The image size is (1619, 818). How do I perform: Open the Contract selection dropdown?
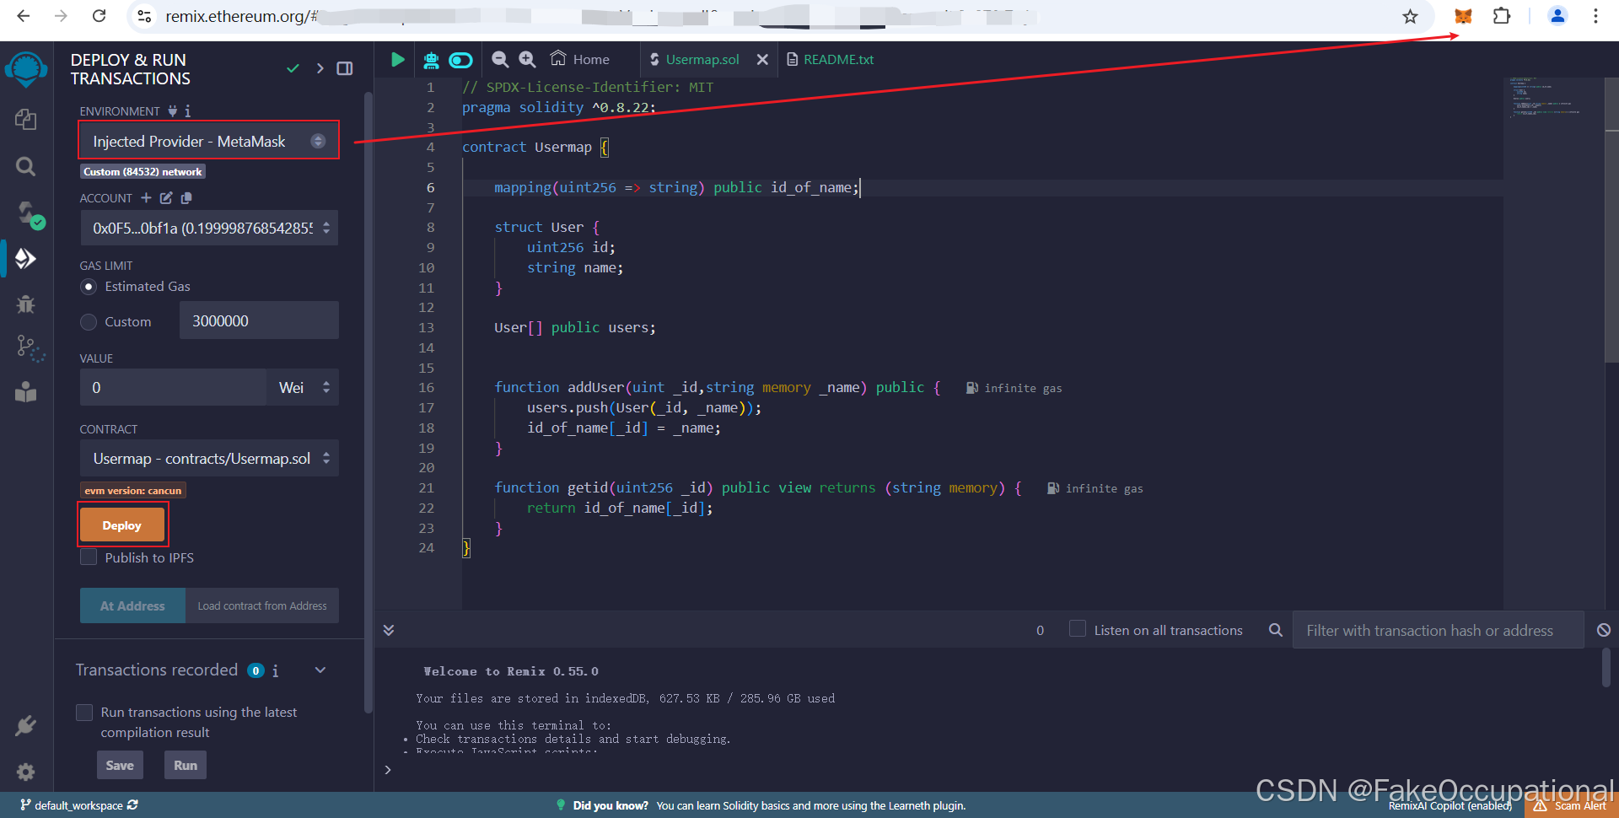(x=208, y=458)
